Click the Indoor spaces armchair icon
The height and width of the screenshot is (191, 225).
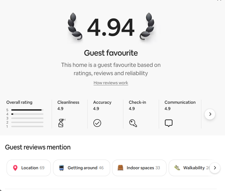pos(120,168)
